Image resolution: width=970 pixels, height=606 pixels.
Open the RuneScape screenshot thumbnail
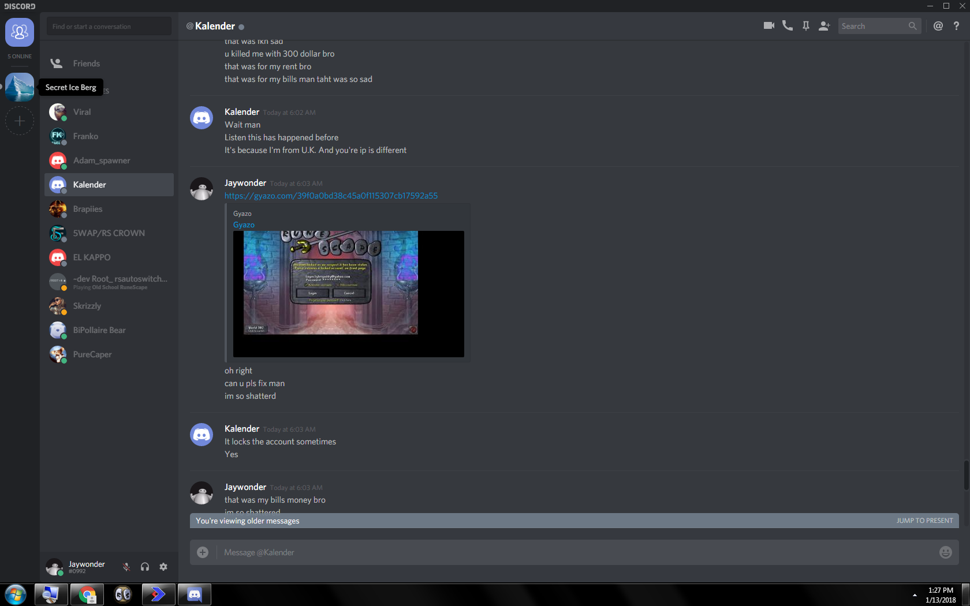(x=349, y=294)
